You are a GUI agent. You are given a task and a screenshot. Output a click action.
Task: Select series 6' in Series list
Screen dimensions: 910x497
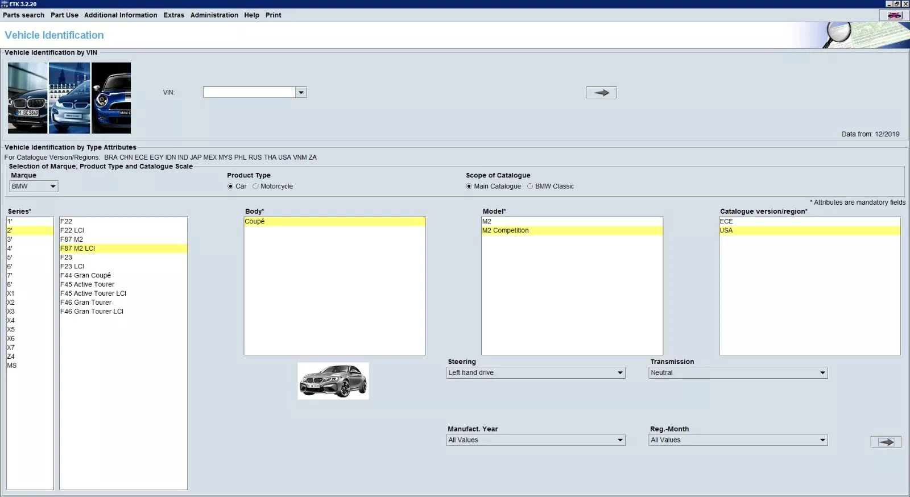(x=30, y=267)
